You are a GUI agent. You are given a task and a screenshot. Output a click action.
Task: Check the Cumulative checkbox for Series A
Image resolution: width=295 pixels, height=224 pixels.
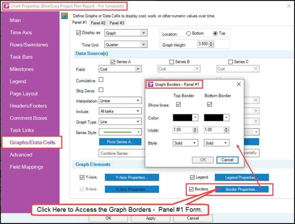pos(101,80)
